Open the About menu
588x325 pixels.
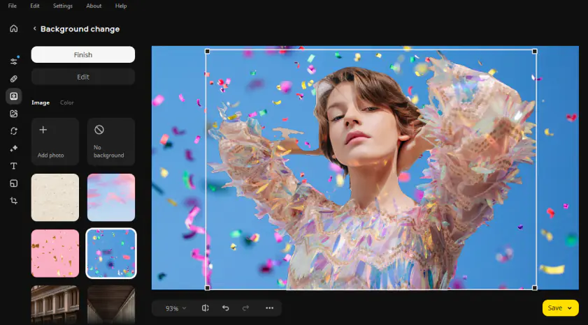coord(94,6)
